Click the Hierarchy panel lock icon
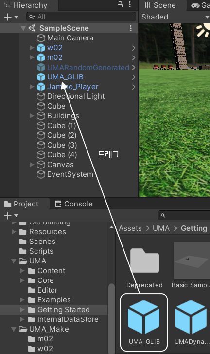Screen dimensions: 210x354 (x=120, y=4)
